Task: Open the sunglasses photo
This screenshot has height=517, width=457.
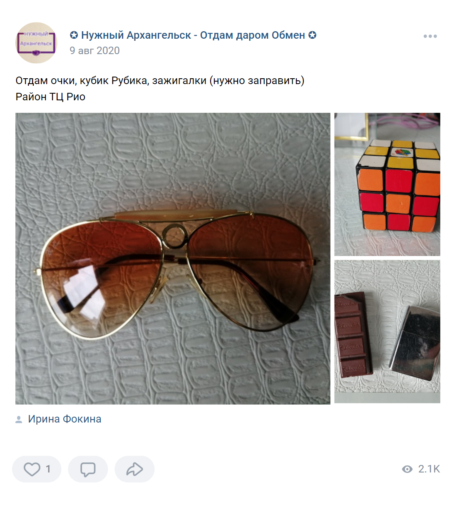Action: pyautogui.click(x=173, y=258)
